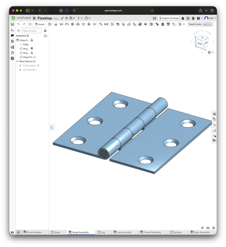Click the Explore Onshape button
The image size is (226, 247).
(169, 18)
